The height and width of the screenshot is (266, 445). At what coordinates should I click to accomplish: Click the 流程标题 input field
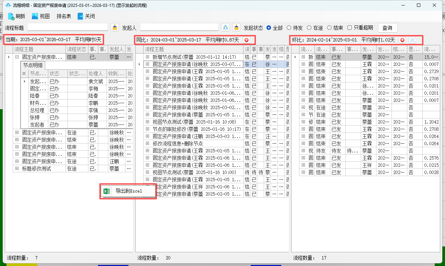tap(68, 27)
